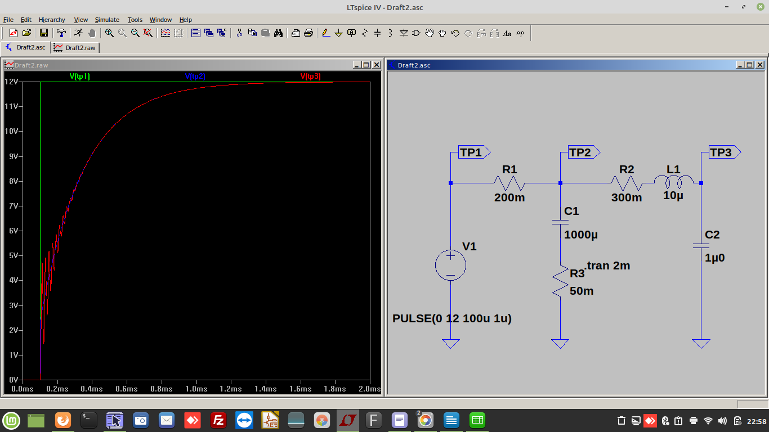Select the Resistor component tool
Screen dimensions: 769x432
point(365,33)
